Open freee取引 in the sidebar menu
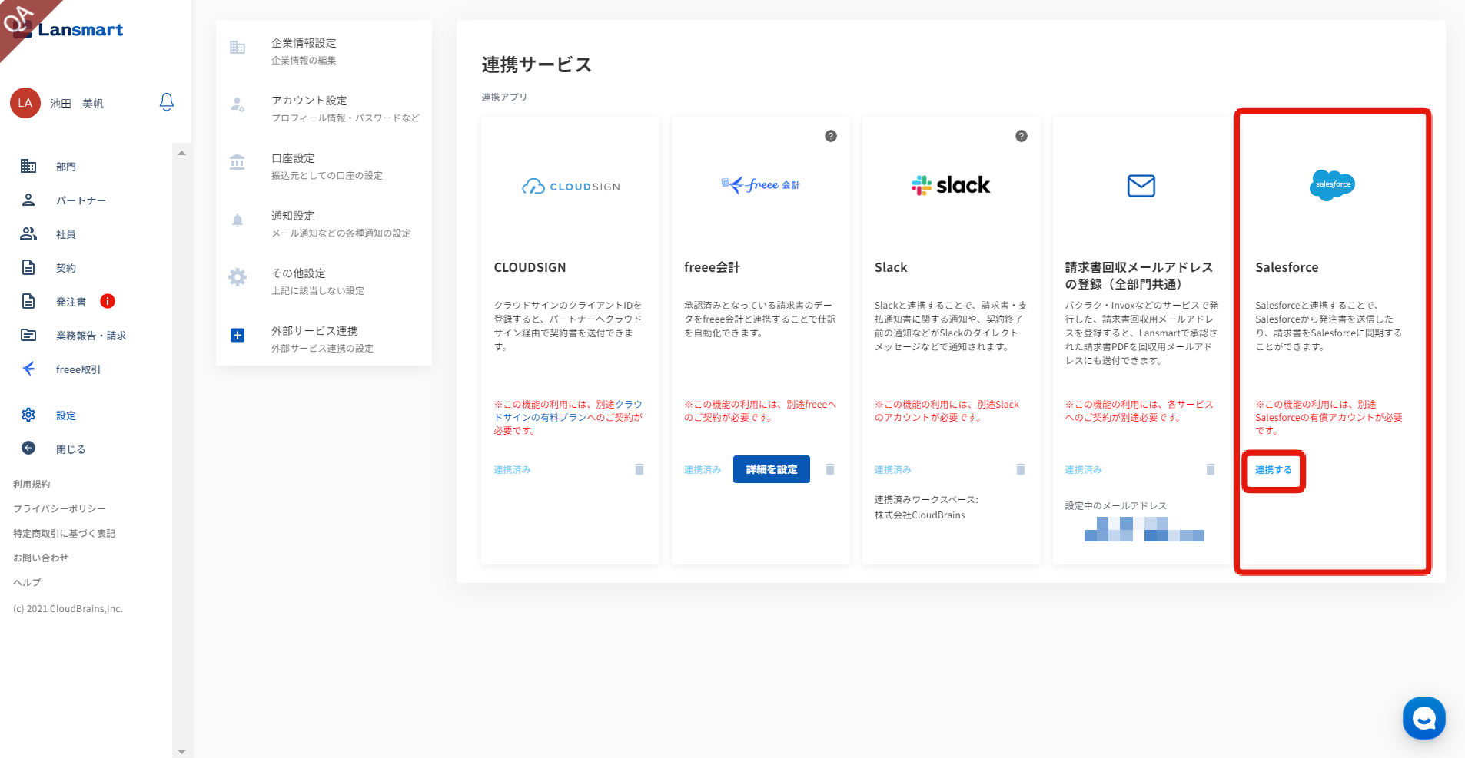The height and width of the screenshot is (758, 1465). [78, 369]
